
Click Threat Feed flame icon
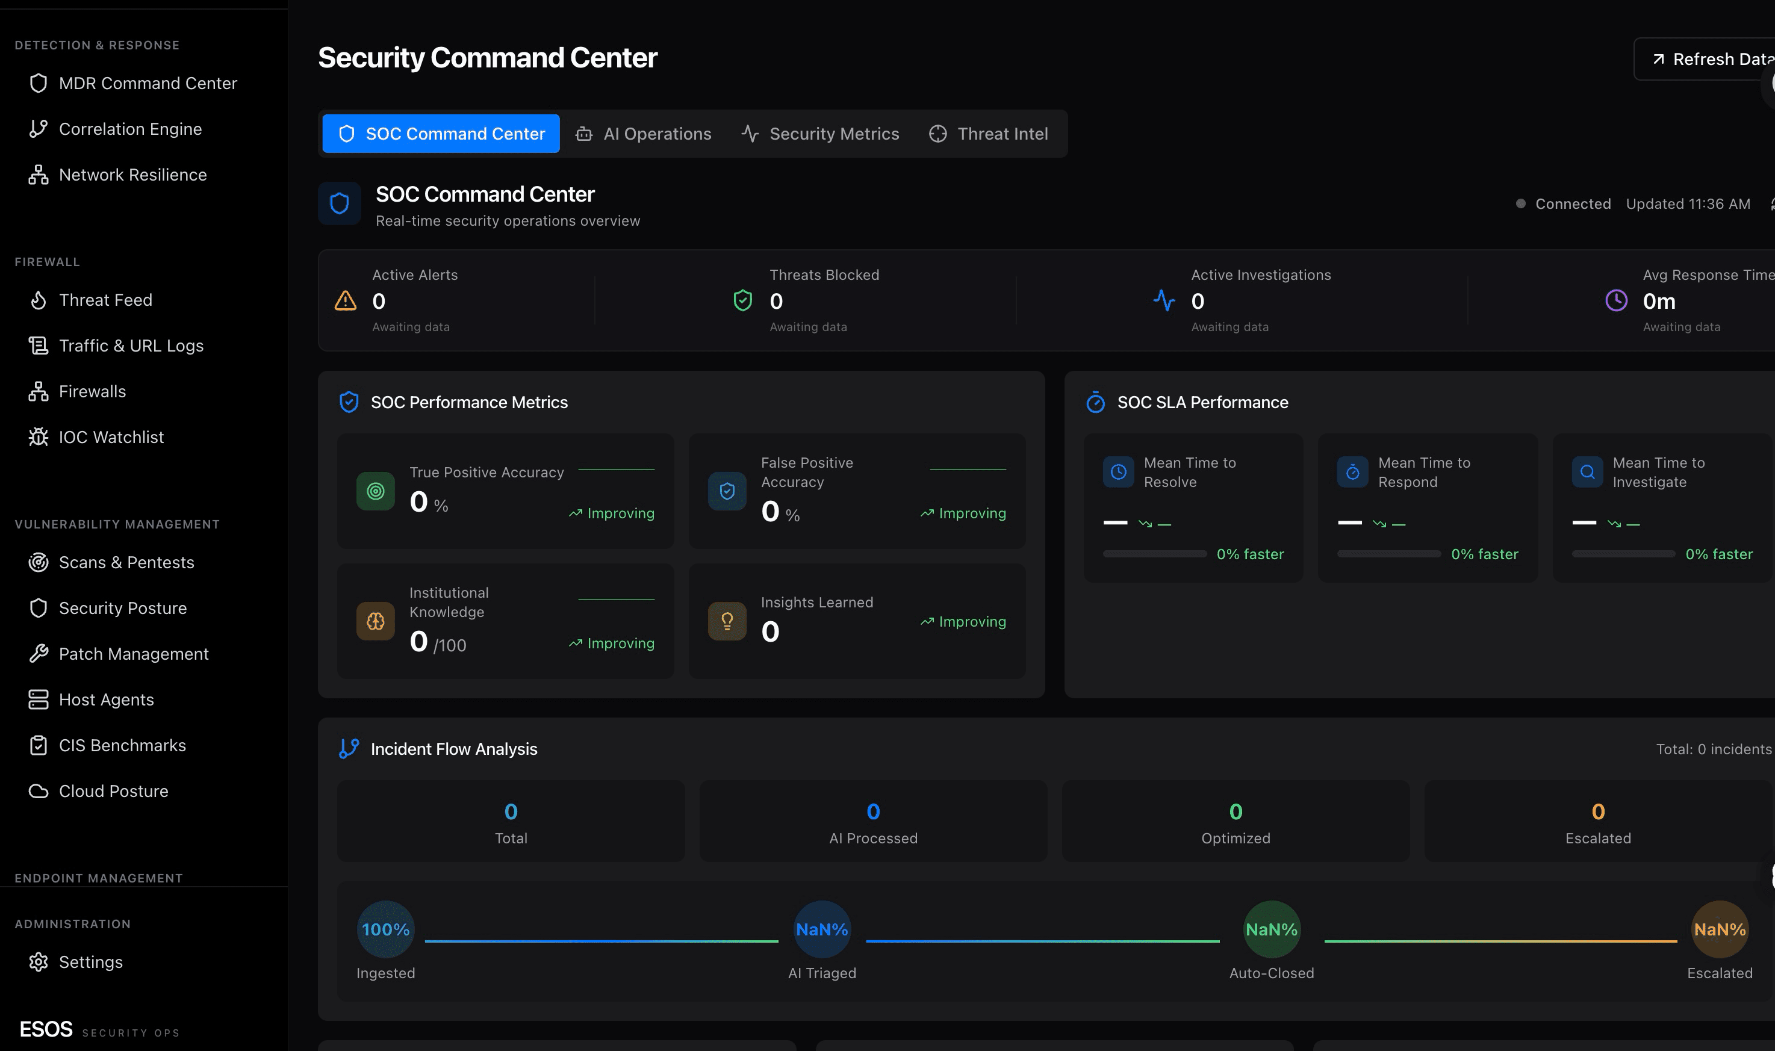click(39, 300)
